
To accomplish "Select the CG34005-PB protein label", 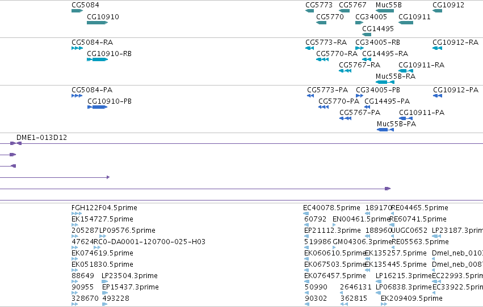I will tap(378, 90).
